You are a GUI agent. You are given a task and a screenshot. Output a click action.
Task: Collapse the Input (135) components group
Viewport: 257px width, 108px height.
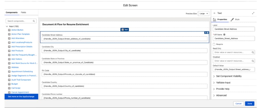point(7,26)
